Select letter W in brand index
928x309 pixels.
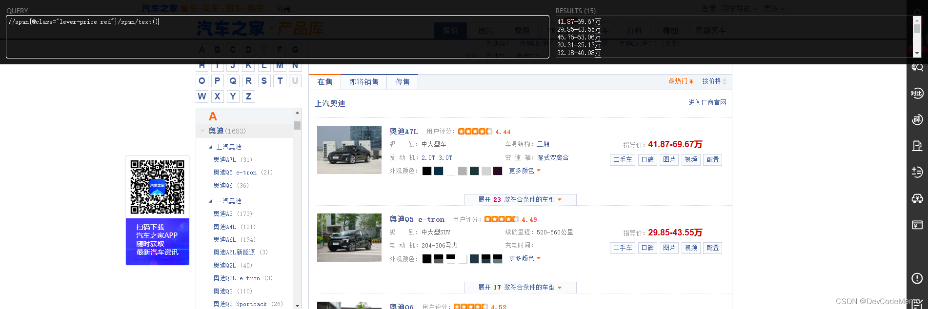click(x=202, y=97)
